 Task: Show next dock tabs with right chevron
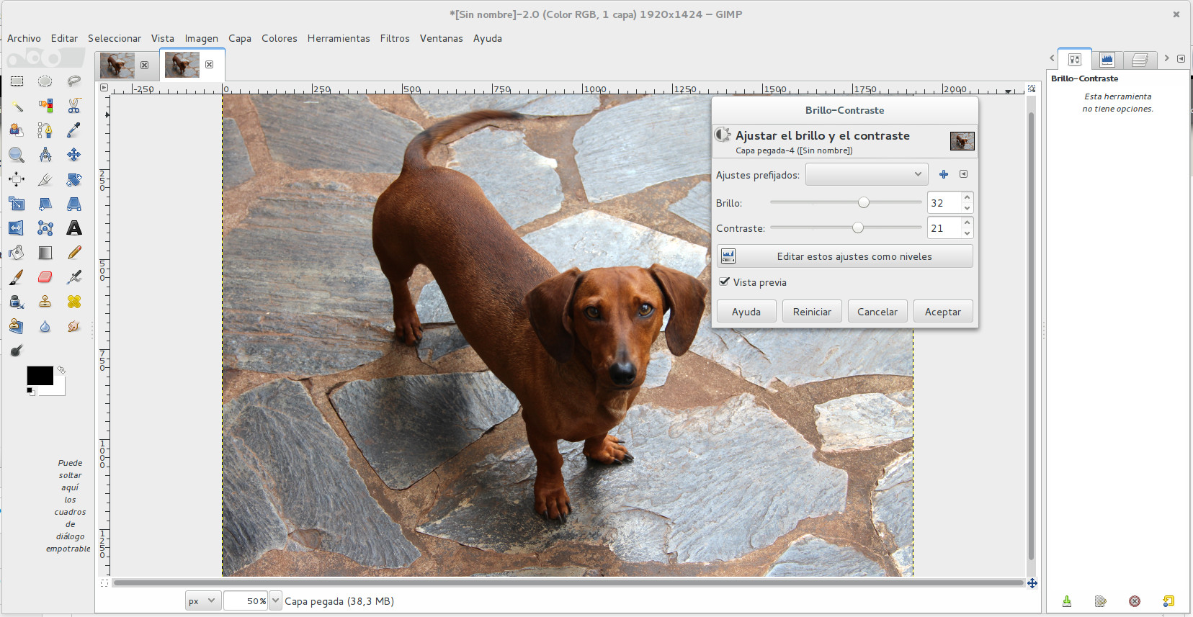(1166, 58)
